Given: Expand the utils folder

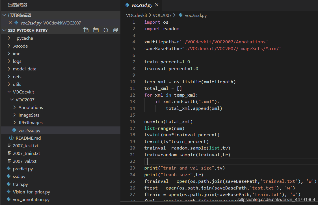Looking at the screenshot, I should click(x=9, y=84).
